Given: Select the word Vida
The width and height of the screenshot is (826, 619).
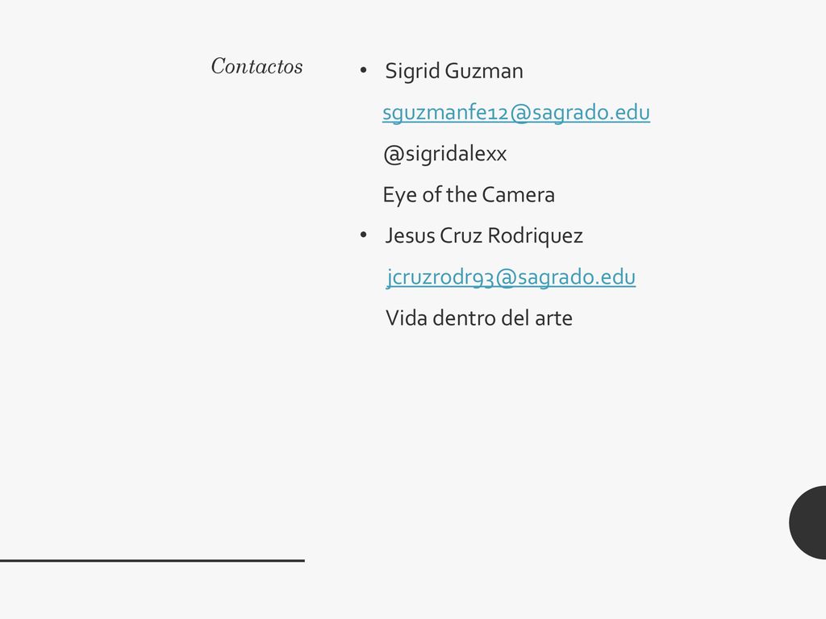Looking at the screenshot, I should [407, 318].
